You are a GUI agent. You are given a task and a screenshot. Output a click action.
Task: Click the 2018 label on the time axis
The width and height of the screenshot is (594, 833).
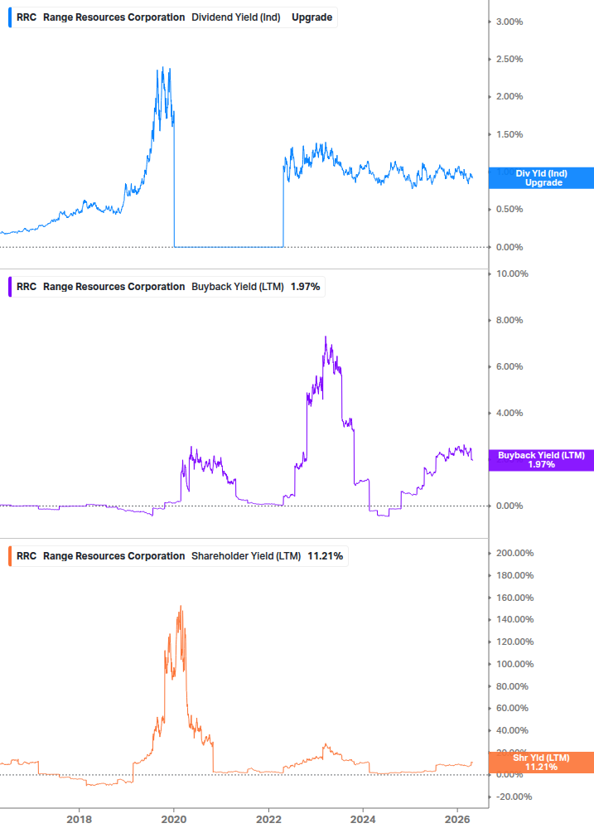tap(79, 819)
